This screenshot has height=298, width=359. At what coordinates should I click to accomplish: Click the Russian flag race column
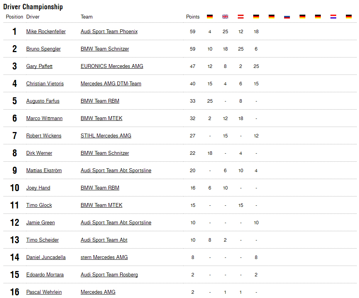[287, 17]
